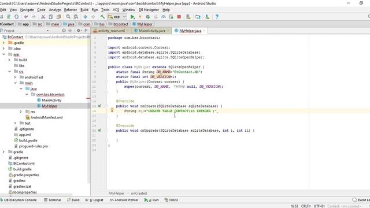370x208 pixels.
Task: Open the Refactor menu
Action: [x=71, y=10]
